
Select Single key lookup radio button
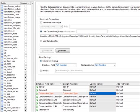click(x=41, y=61)
